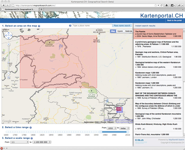This screenshot has height=150, width=185.
Task: Activate the magnifier zoom-area tool
Action: pyautogui.click(x=8, y=78)
